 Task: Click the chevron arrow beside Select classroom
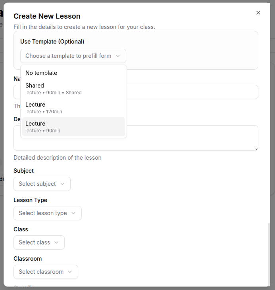[x=70, y=272]
